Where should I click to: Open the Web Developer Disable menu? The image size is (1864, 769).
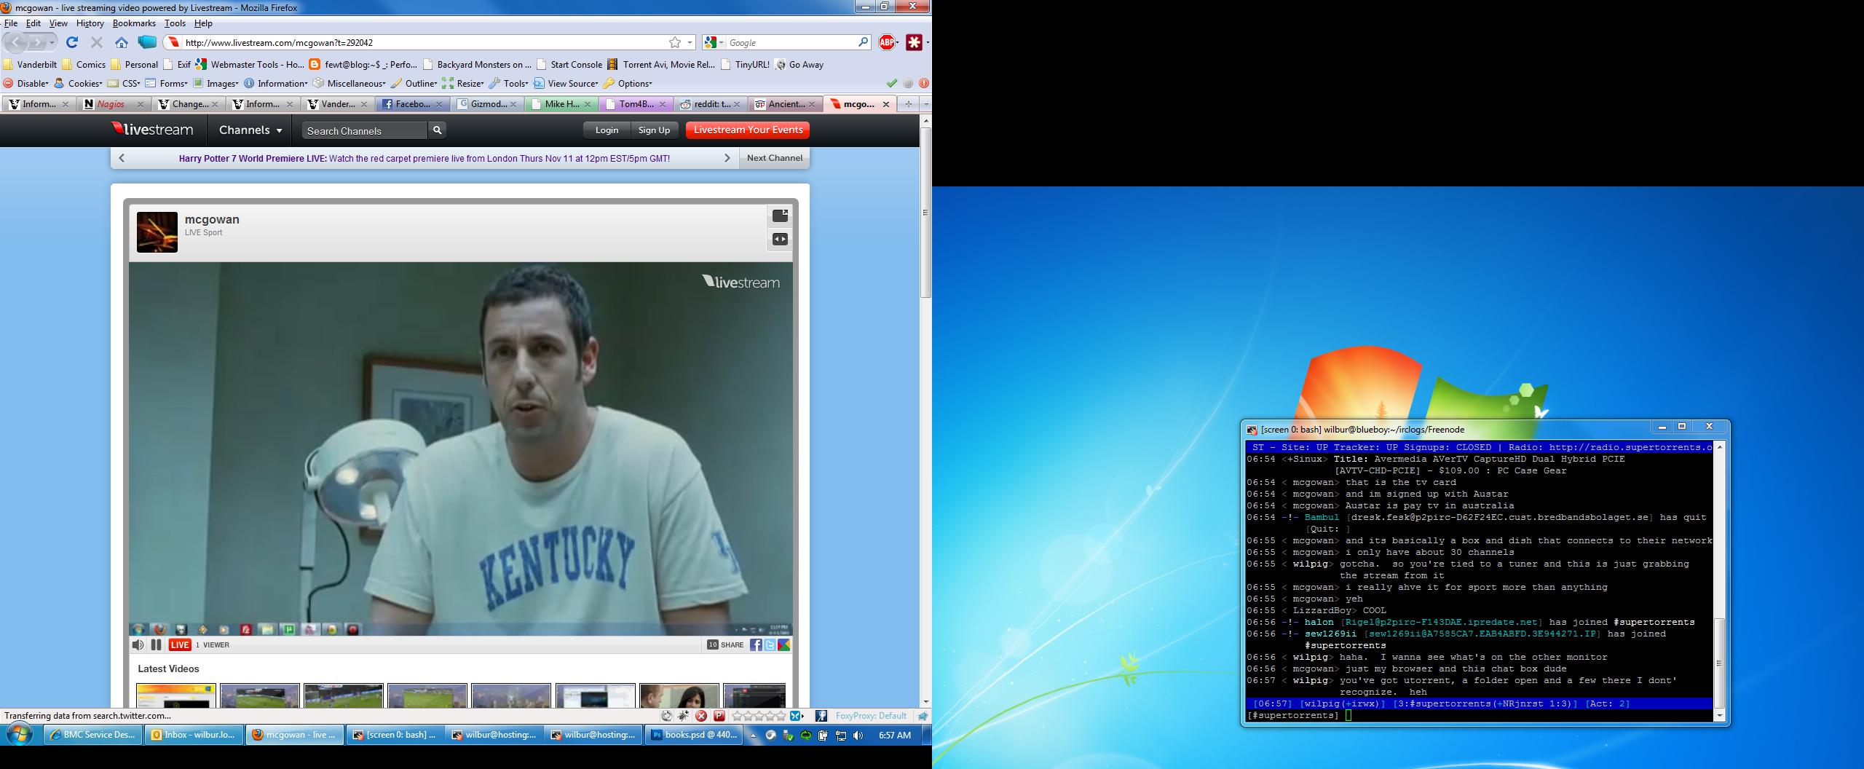point(25,83)
